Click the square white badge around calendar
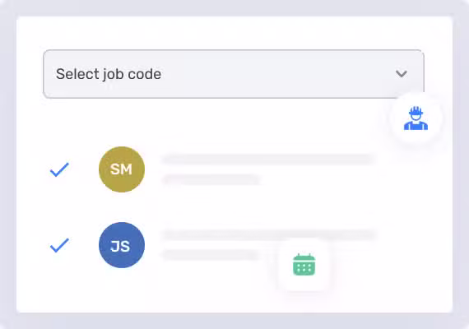Screen dimensions: 469x329 coord(304,264)
